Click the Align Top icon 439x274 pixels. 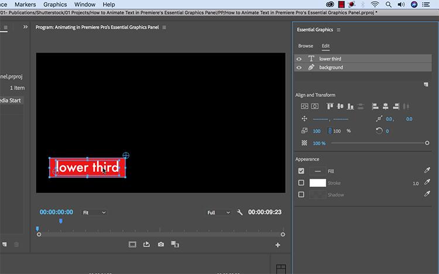[x=330, y=106]
